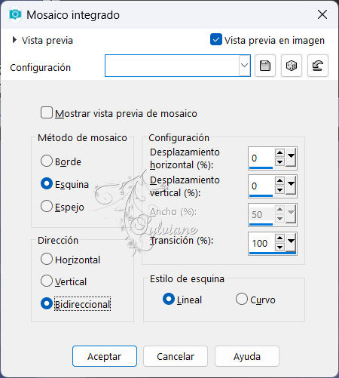This screenshot has width=339, height=378.
Task: Click the Desplazamiento vertical value field
Action: click(x=261, y=186)
